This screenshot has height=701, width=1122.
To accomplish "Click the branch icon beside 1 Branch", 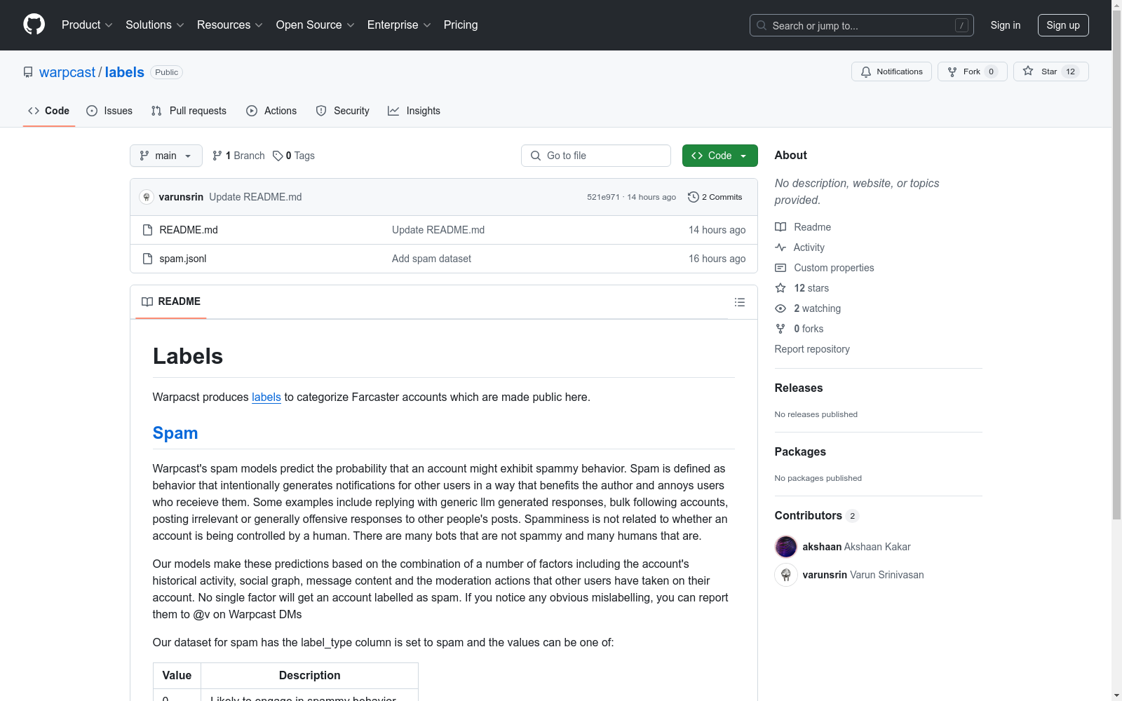I will tap(217, 156).
